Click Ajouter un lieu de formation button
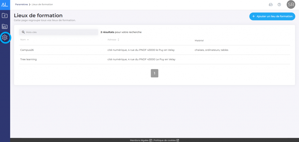 coord(272,16)
